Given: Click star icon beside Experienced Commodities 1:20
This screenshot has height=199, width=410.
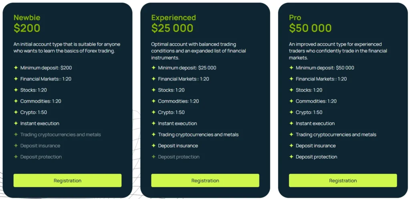Looking at the screenshot, I should 154,101.
